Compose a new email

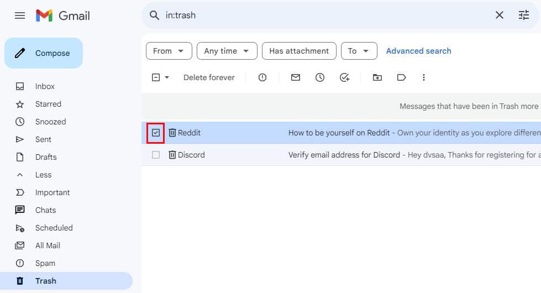tap(44, 53)
